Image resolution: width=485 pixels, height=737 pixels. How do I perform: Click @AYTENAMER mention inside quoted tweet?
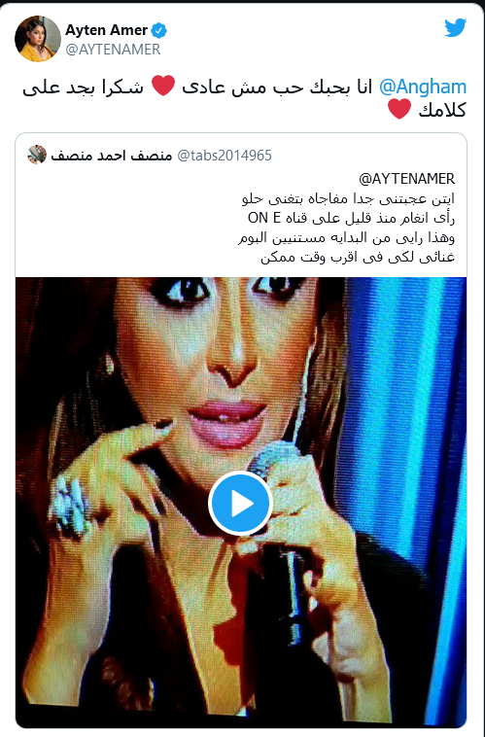[406, 179]
